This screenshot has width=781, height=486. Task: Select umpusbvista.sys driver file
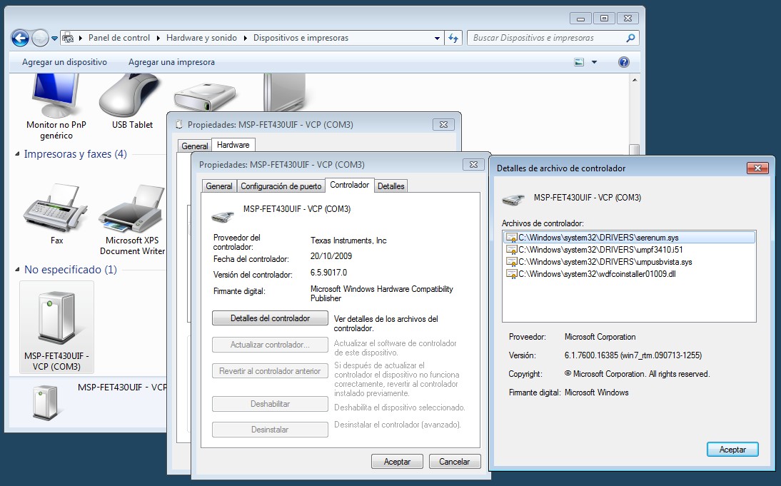click(605, 261)
